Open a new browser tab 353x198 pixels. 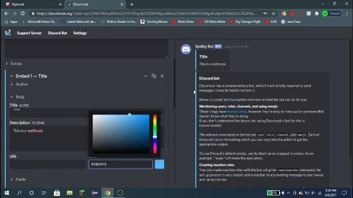[132, 4]
